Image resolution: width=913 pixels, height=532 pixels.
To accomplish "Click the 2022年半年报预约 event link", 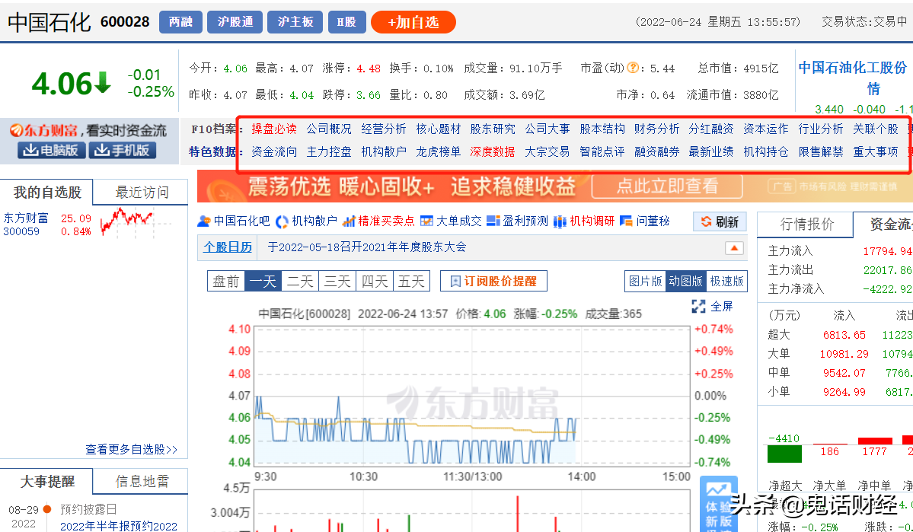I will coord(119,526).
